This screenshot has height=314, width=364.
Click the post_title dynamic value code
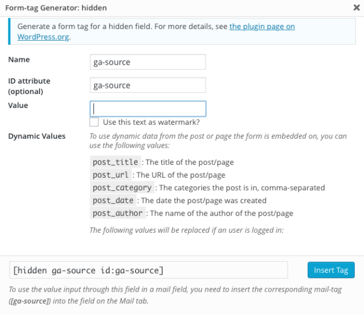115,162
